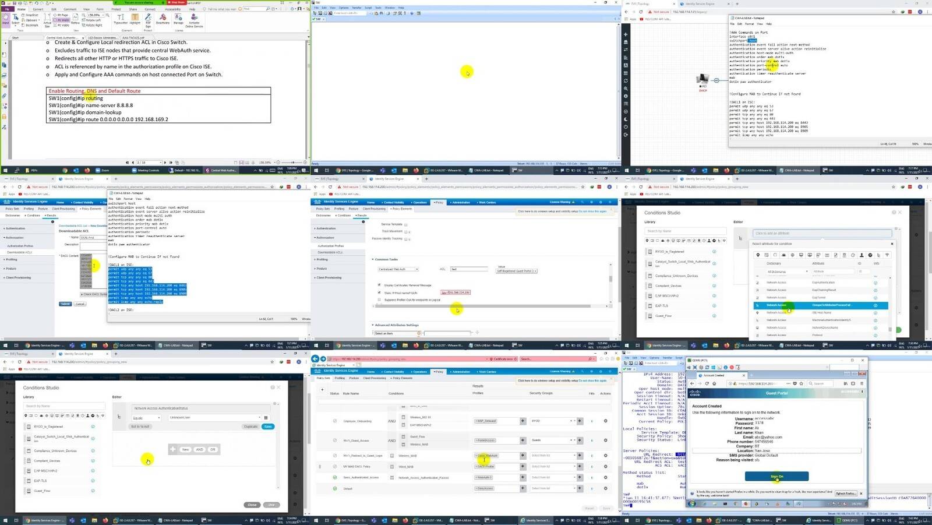Click Stop Share above the PDF editor
The image size is (932, 525).
[178, 2]
